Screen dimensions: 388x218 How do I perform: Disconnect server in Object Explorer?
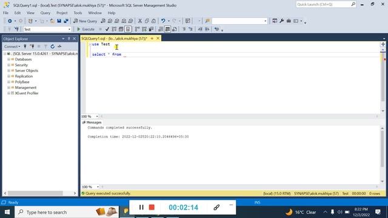click(32, 47)
